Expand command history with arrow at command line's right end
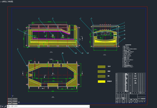 pyautogui.click(x=89, y=107)
